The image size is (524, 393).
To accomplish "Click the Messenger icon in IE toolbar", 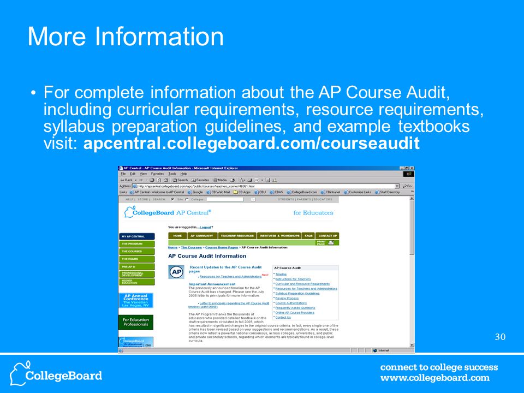I will coord(275,180).
